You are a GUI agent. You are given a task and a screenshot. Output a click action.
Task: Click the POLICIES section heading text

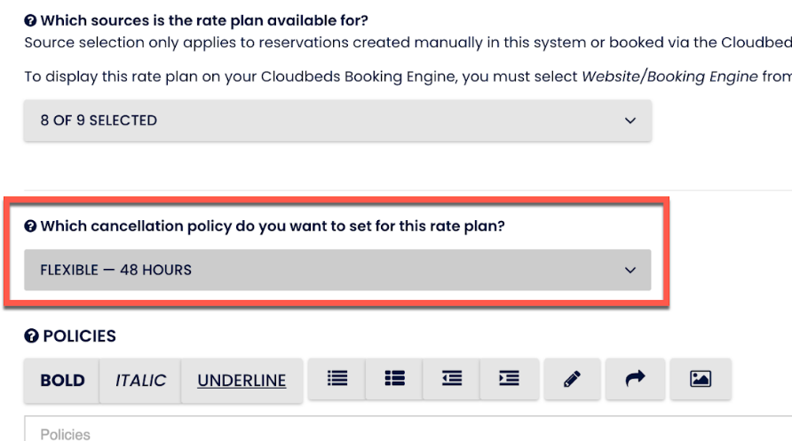(x=79, y=337)
